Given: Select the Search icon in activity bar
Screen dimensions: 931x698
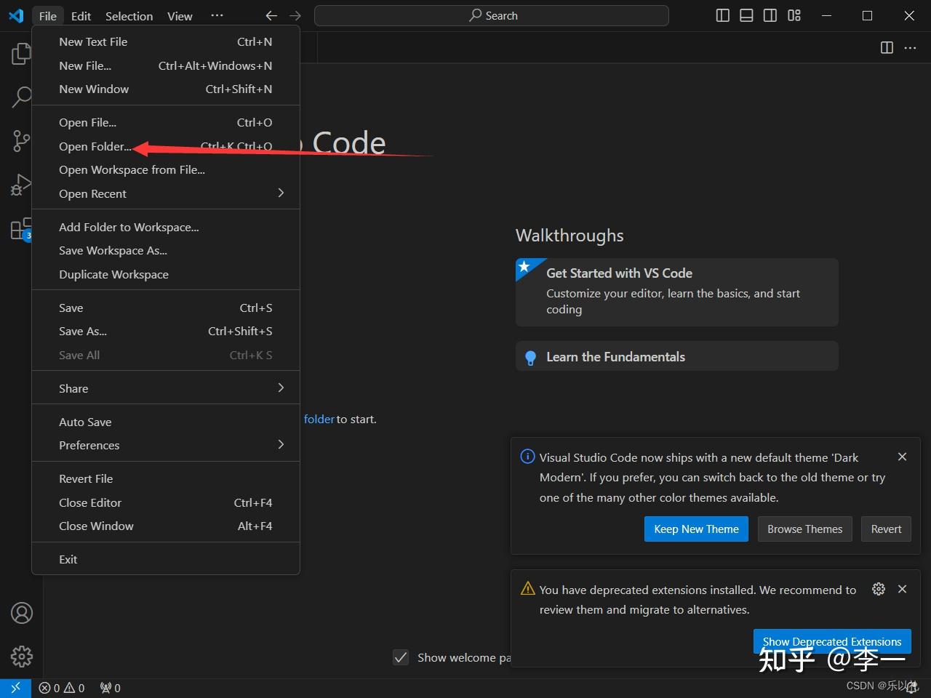Looking at the screenshot, I should pyautogui.click(x=22, y=97).
